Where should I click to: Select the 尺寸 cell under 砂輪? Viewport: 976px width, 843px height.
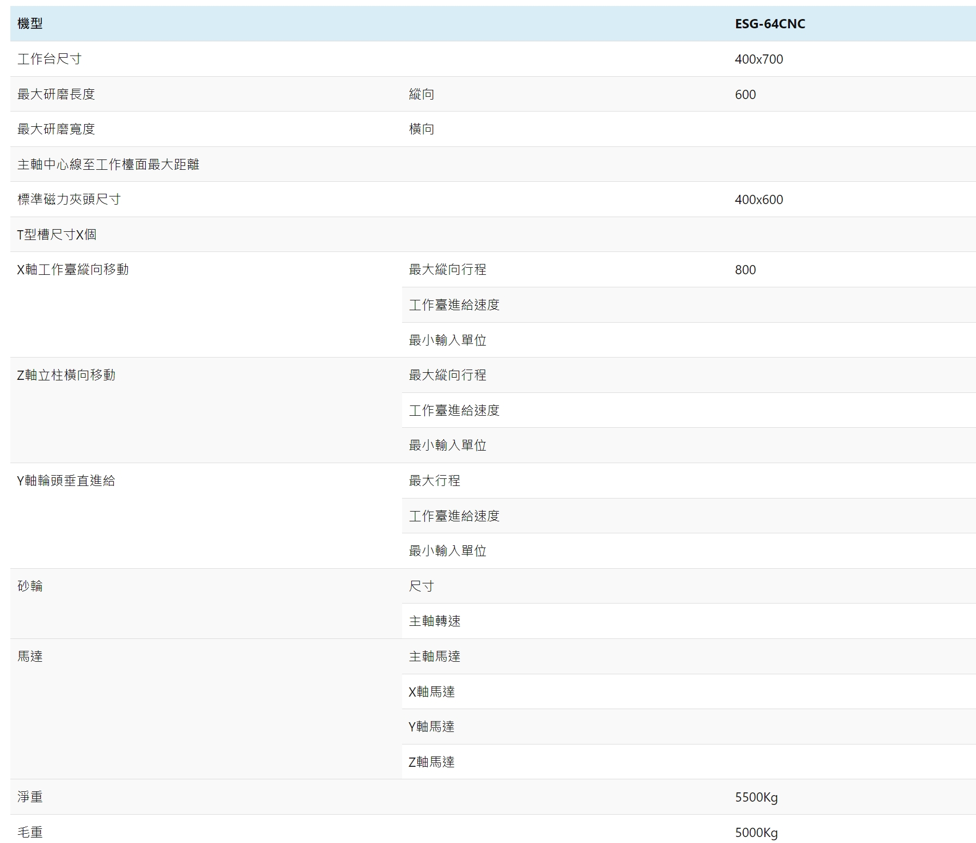[422, 586]
